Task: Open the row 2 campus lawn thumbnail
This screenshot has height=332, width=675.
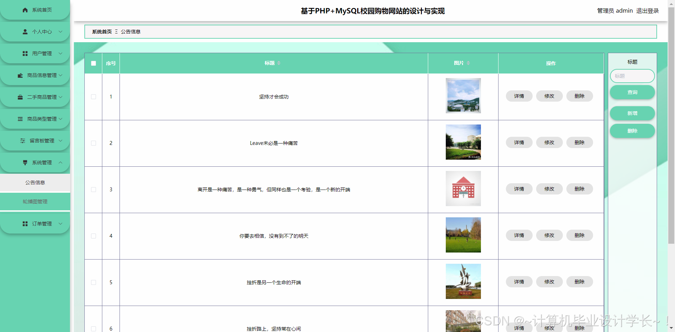Action: coord(463,142)
